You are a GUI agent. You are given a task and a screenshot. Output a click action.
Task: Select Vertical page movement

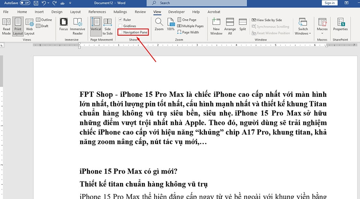pos(96,26)
